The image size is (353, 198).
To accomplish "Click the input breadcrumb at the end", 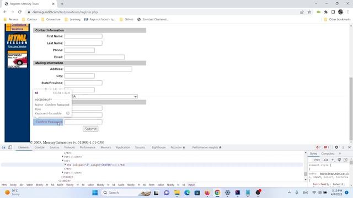I will coord(191,185).
